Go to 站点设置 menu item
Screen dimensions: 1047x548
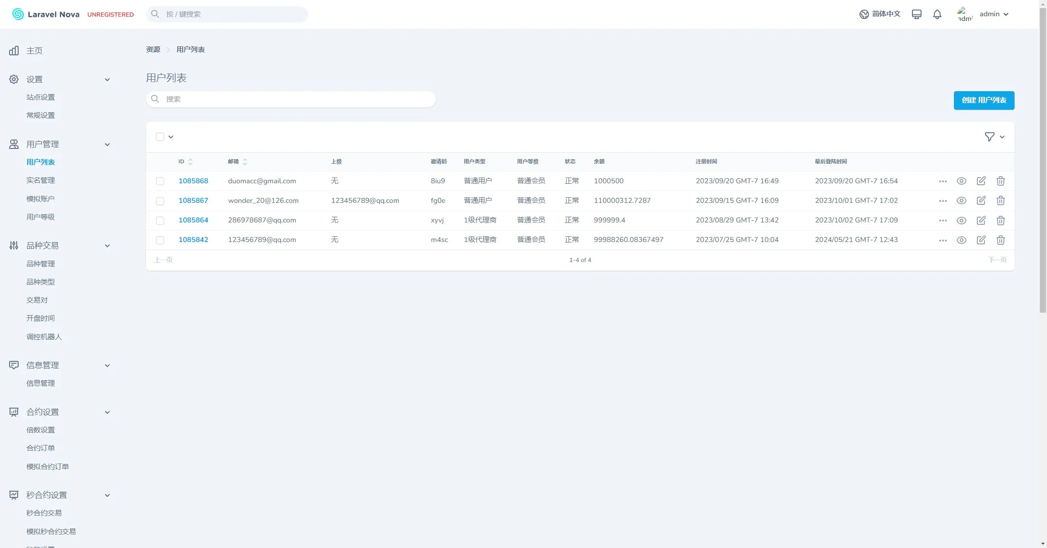point(41,97)
